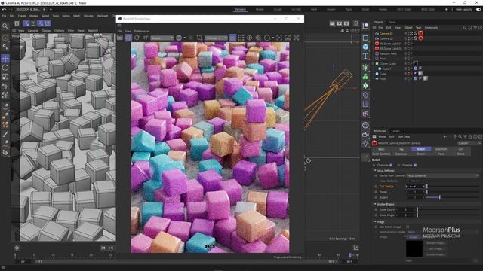Toggle the New Layouts switch

478,10
